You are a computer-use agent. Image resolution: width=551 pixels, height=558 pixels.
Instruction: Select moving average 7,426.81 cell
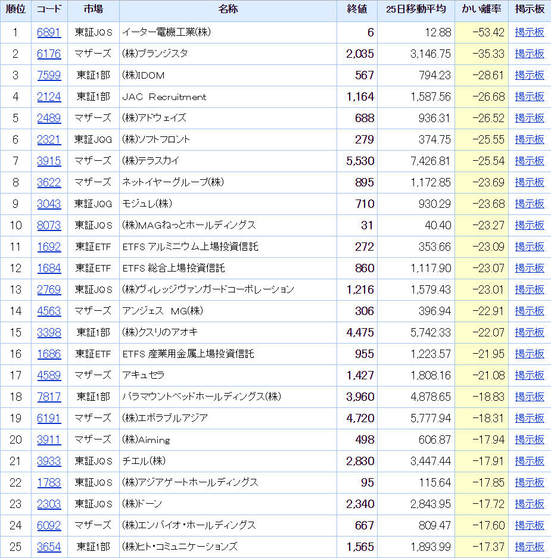416,161
